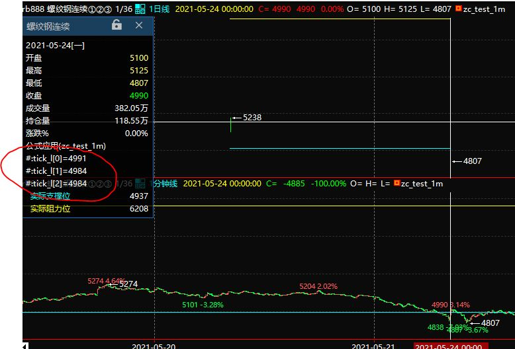Click the orange zc_test_1m indicator icon in top chart
The height and width of the screenshot is (349, 515).
tap(458, 9)
